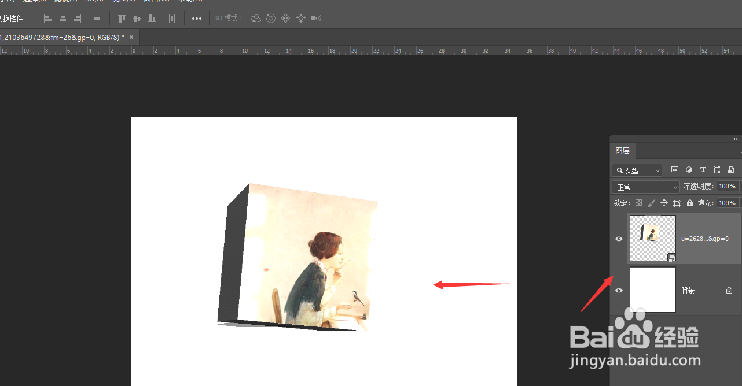Open the 类型 layer filter dropdown
742x386 pixels.
(637, 170)
